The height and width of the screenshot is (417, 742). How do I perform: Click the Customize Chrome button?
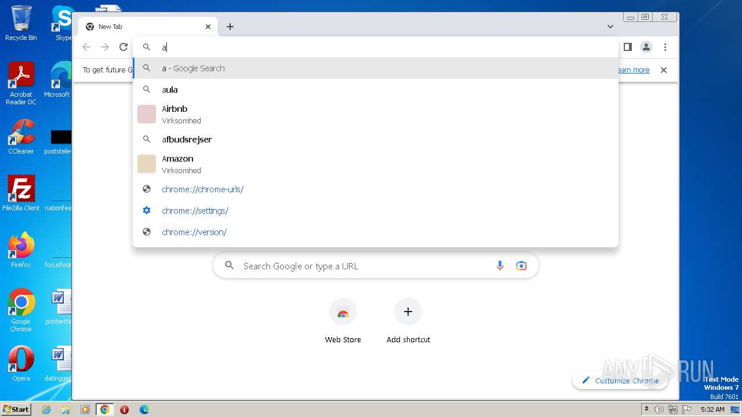(x=620, y=381)
